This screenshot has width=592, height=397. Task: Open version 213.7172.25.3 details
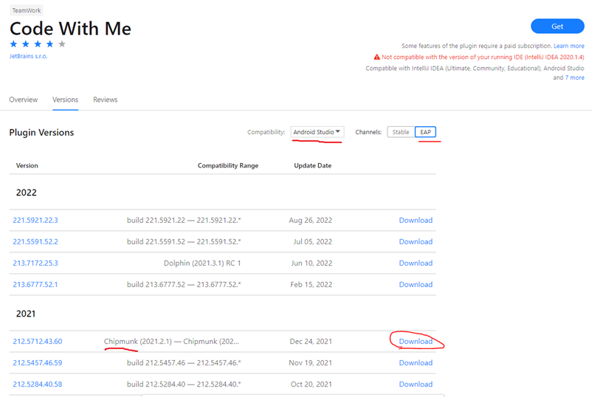(x=35, y=263)
